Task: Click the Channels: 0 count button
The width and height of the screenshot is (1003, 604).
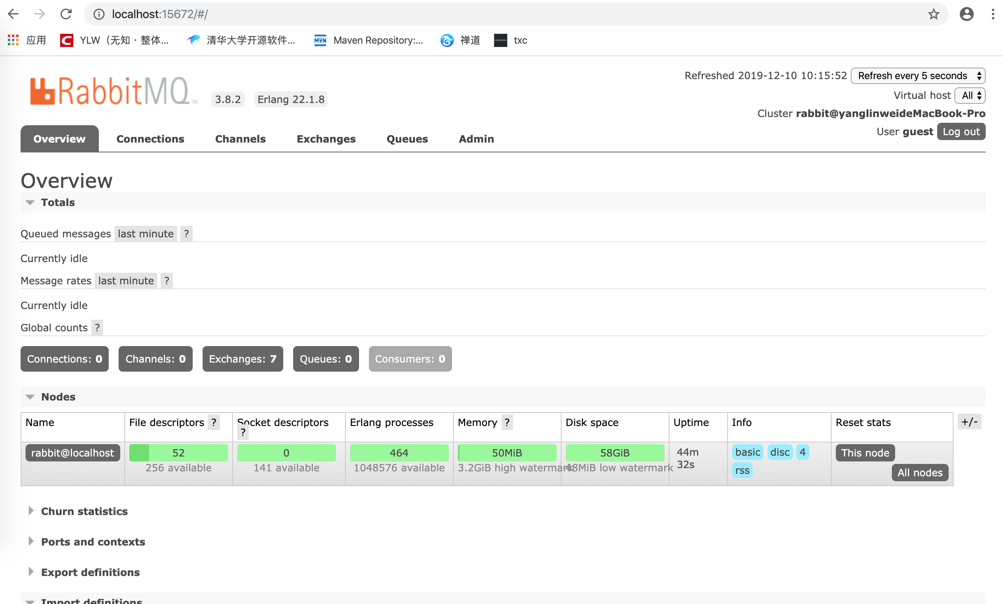Action: tap(156, 359)
